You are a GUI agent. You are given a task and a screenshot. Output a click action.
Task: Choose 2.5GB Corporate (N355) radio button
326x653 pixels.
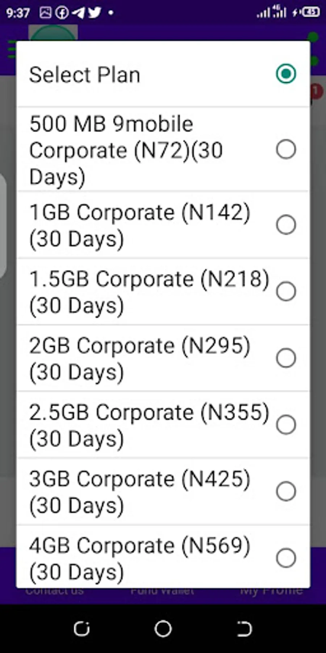[x=286, y=425]
